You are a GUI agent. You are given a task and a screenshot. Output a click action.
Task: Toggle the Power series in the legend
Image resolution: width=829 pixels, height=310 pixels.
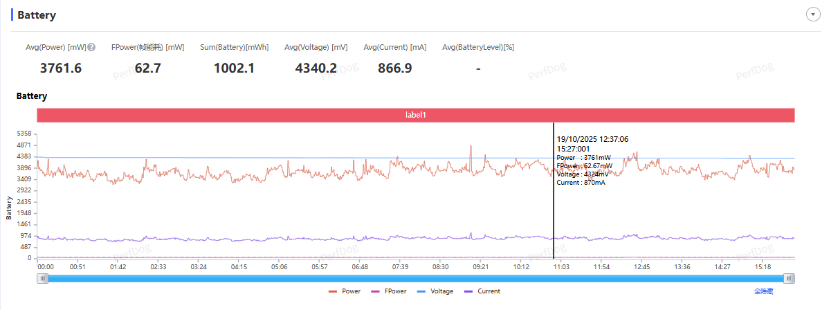[x=345, y=291]
